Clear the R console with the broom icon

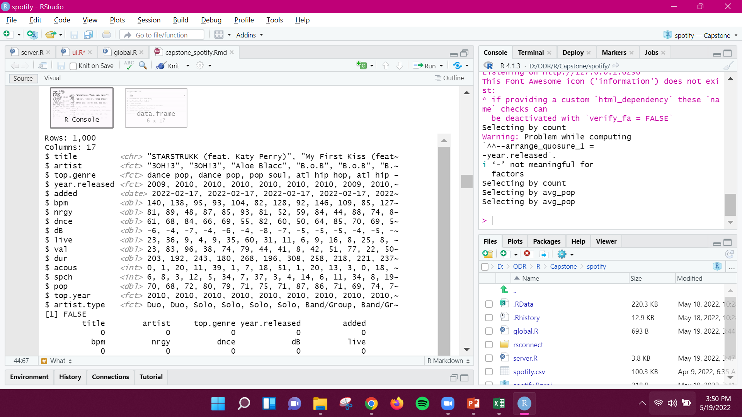(728, 66)
